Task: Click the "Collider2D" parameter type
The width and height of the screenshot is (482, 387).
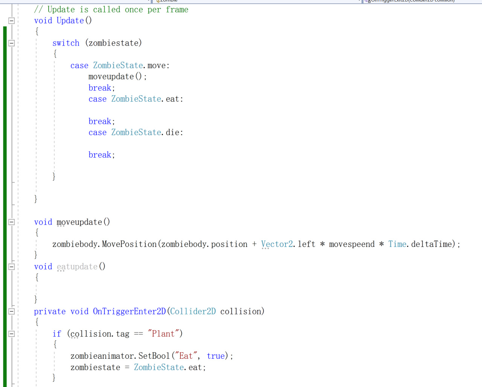Action: pos(193,311)
